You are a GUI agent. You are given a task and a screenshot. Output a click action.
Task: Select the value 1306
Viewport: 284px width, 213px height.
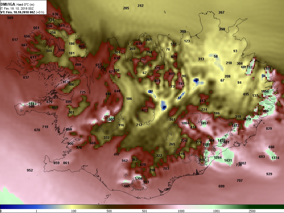coord(139,179)
